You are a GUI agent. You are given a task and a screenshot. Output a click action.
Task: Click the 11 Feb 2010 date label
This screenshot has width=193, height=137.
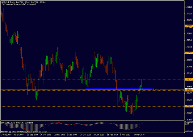(112, 135)
